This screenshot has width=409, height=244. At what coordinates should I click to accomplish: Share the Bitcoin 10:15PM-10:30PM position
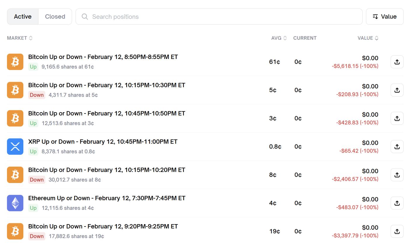coord(397,90)
